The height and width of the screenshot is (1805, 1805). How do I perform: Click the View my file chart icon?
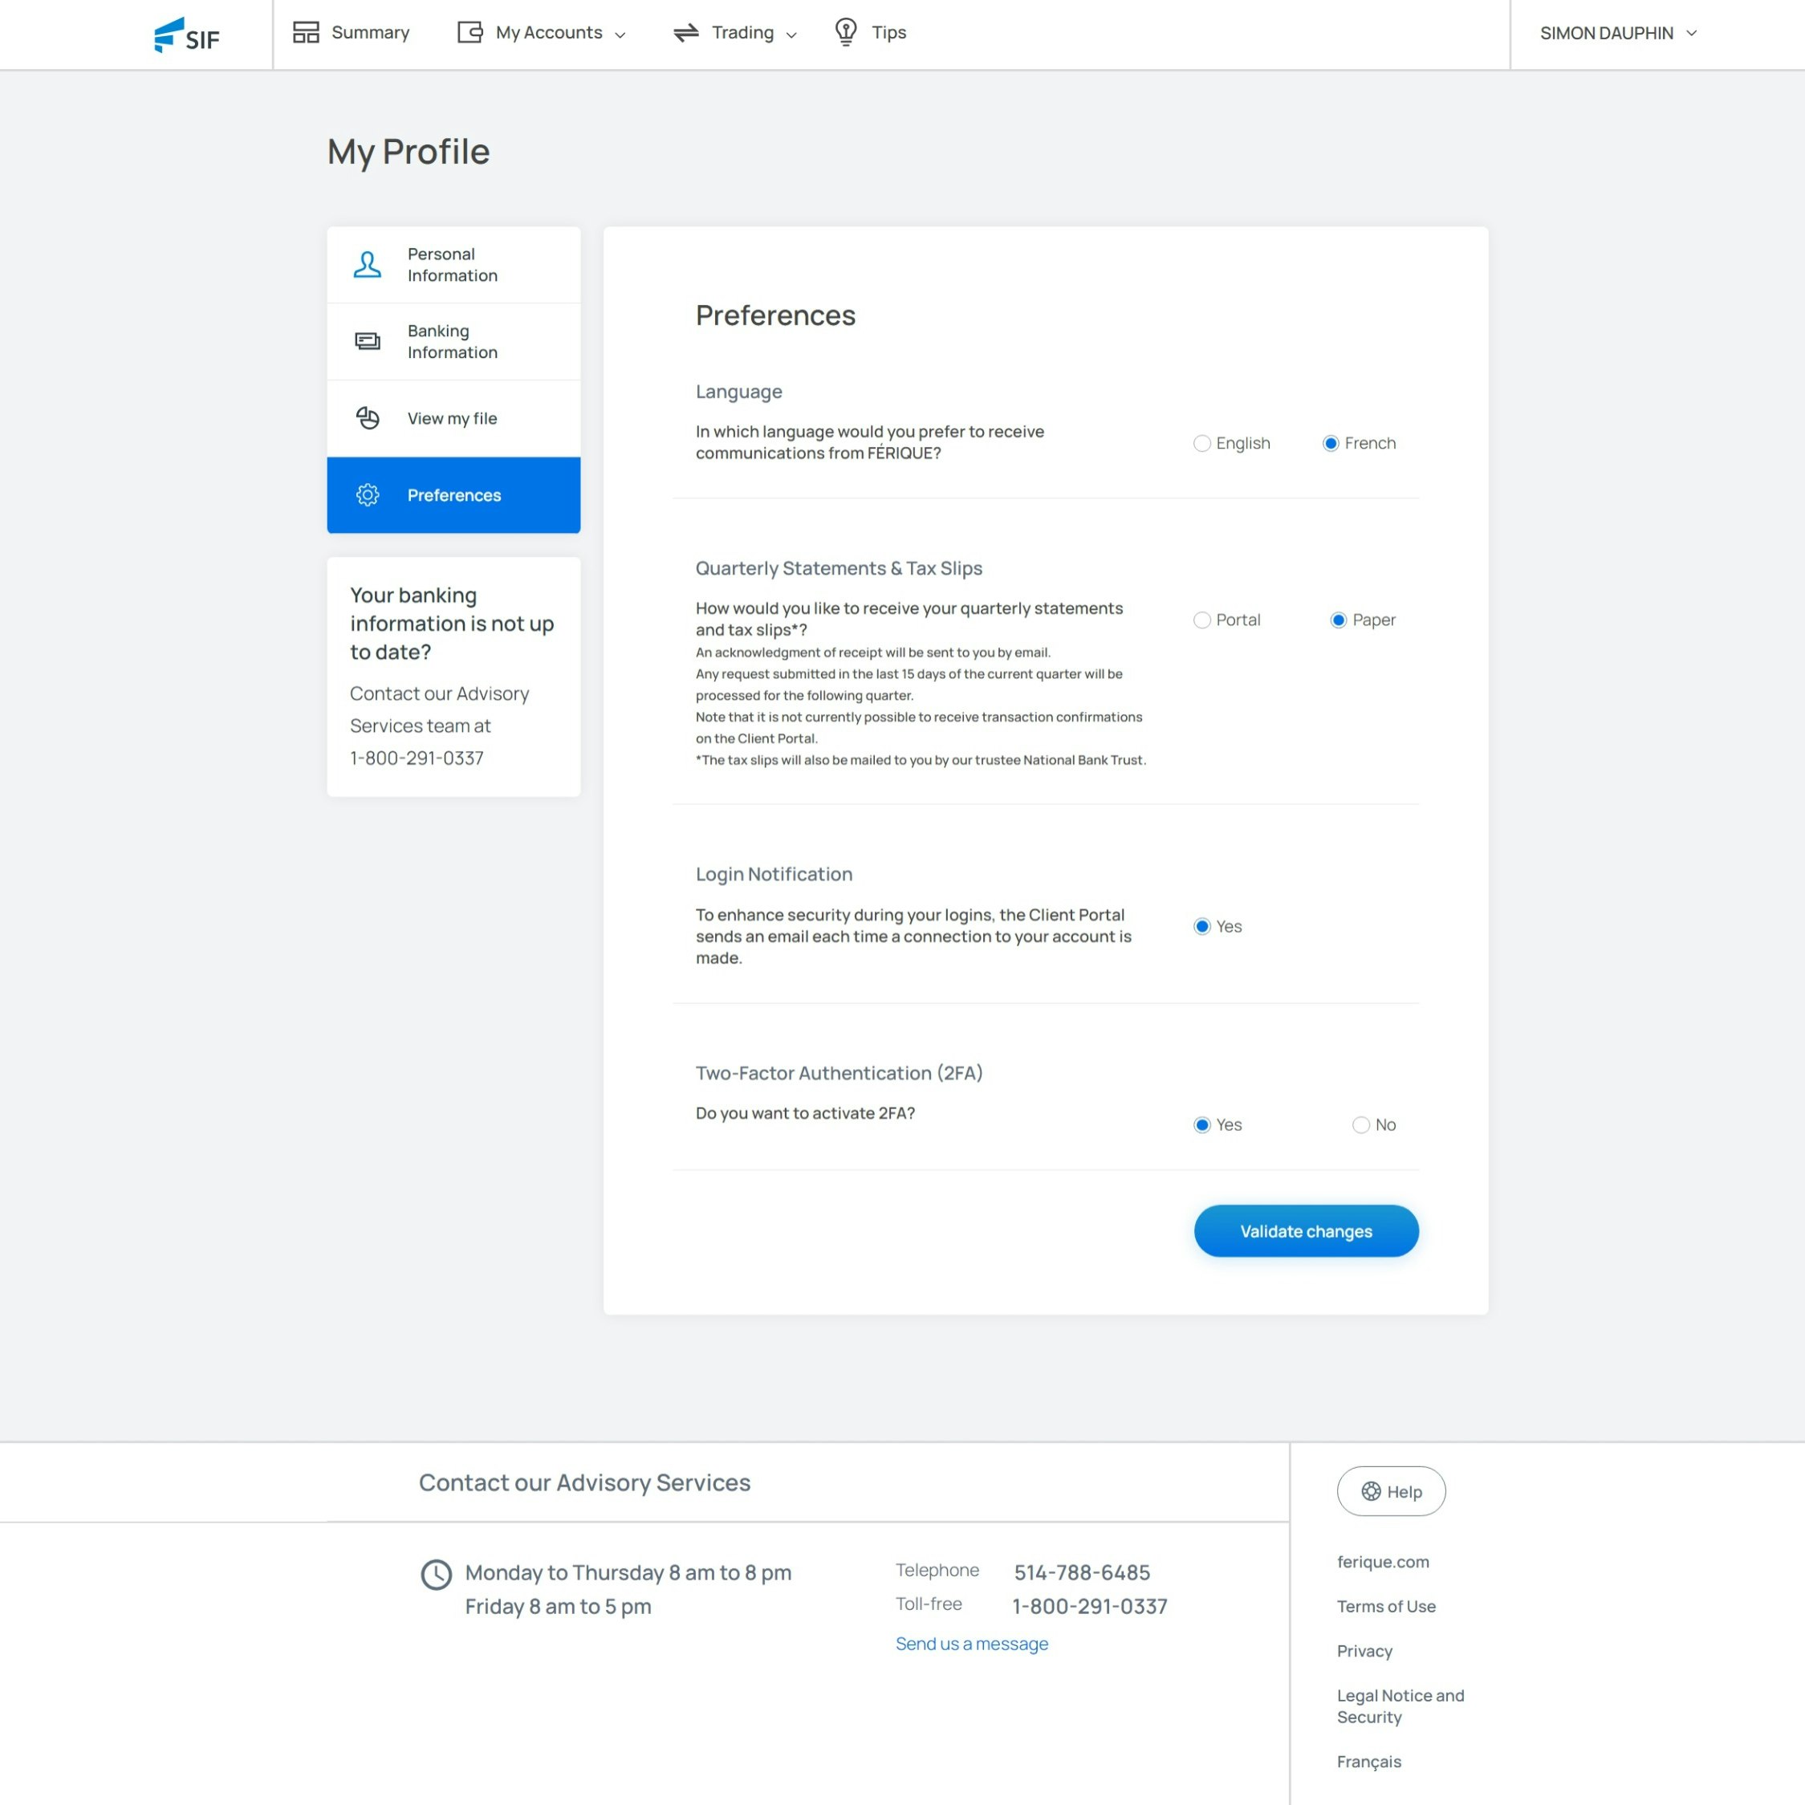point(367,417)
